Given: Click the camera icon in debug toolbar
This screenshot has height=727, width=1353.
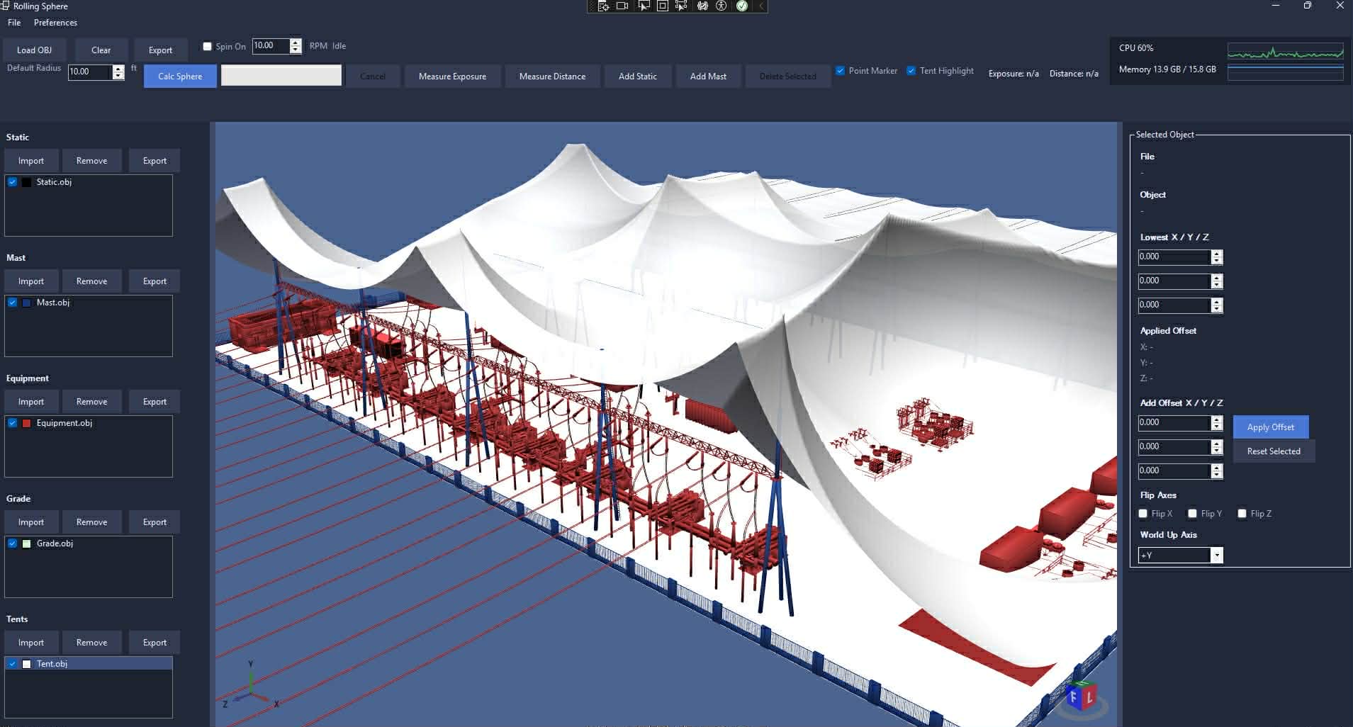Looking at the screenshot, I should [x=622, y=6].
